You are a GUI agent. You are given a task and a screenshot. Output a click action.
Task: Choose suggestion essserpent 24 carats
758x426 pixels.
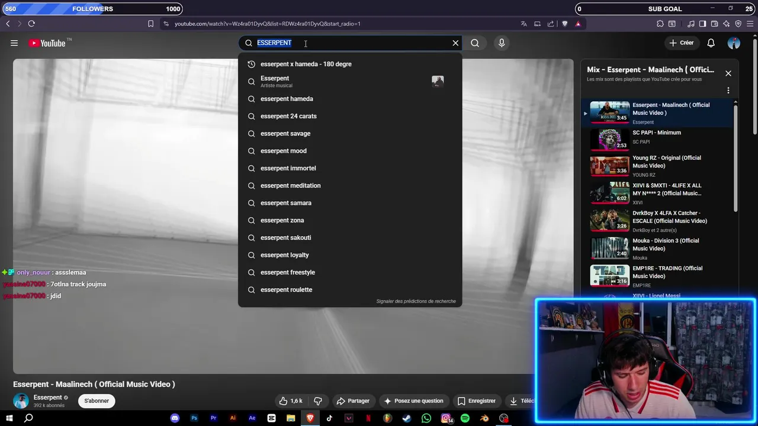[350, 116]
